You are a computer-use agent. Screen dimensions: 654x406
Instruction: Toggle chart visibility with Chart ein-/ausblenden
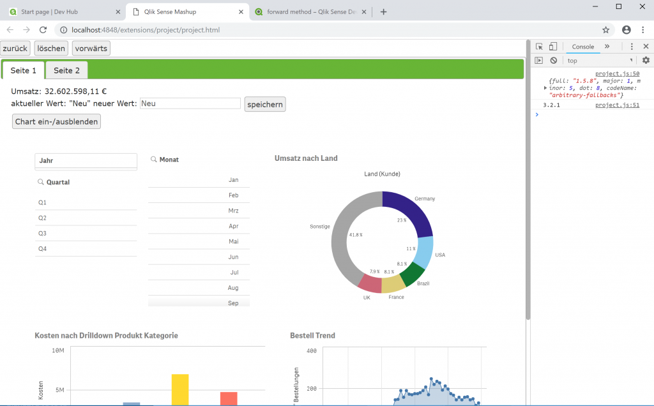pyautogui.click(x=56, y=121)
